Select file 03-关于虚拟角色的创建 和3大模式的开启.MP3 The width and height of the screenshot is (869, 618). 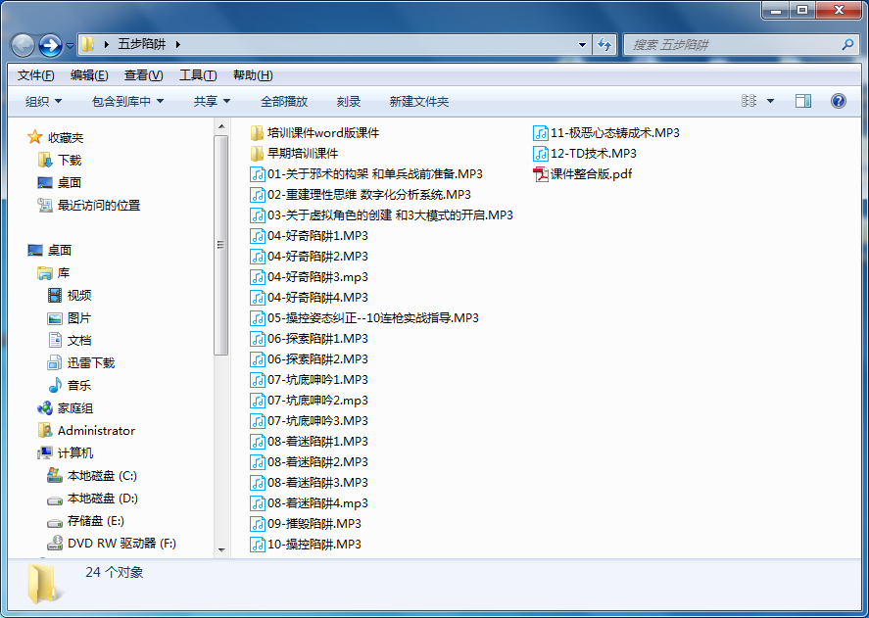coord(381,215)
